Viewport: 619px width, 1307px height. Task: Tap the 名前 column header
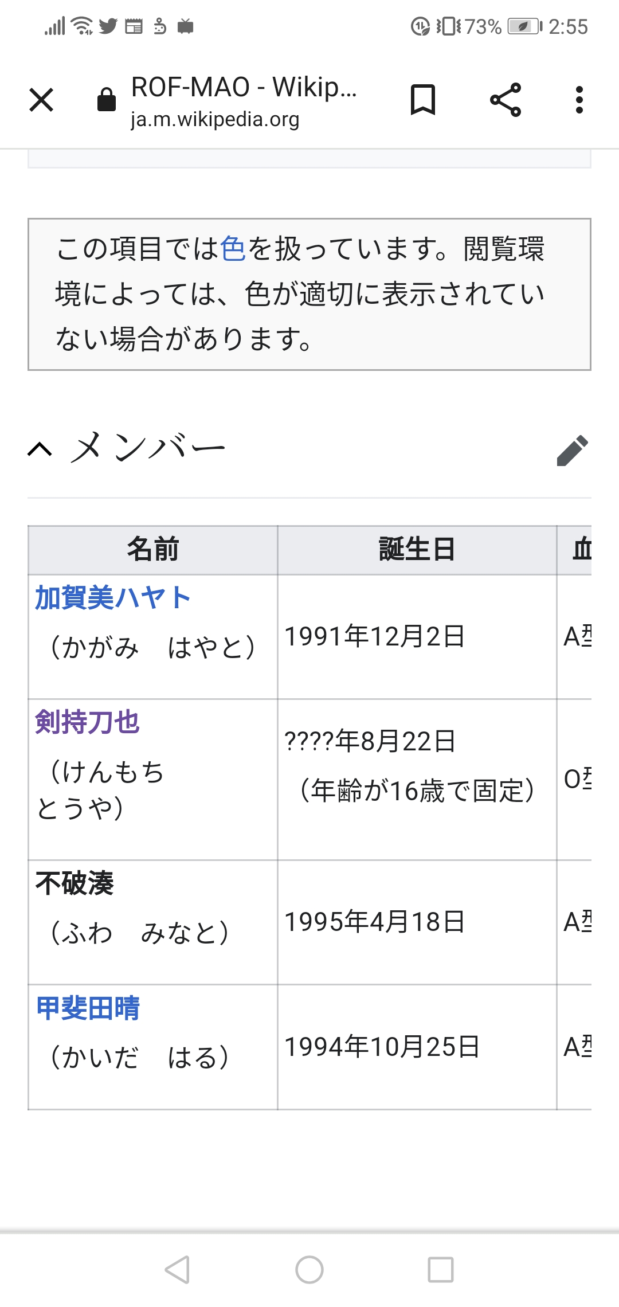[152, 549]
